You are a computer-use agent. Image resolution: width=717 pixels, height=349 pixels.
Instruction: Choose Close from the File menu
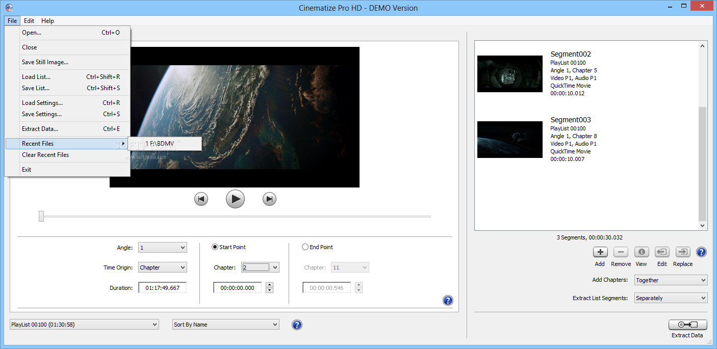(x=67, y=47)
